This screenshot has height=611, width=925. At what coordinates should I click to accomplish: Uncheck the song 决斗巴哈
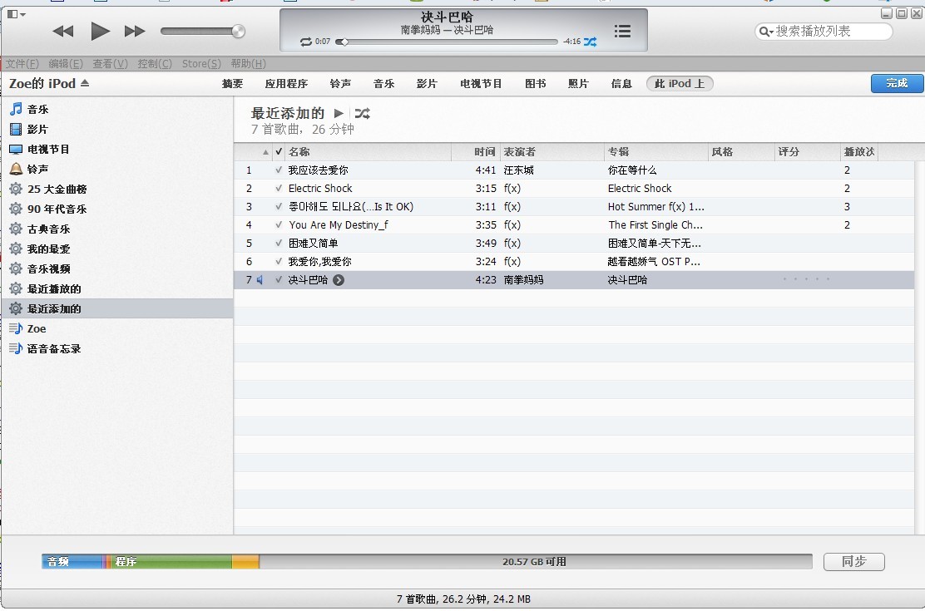click(279, 279)
